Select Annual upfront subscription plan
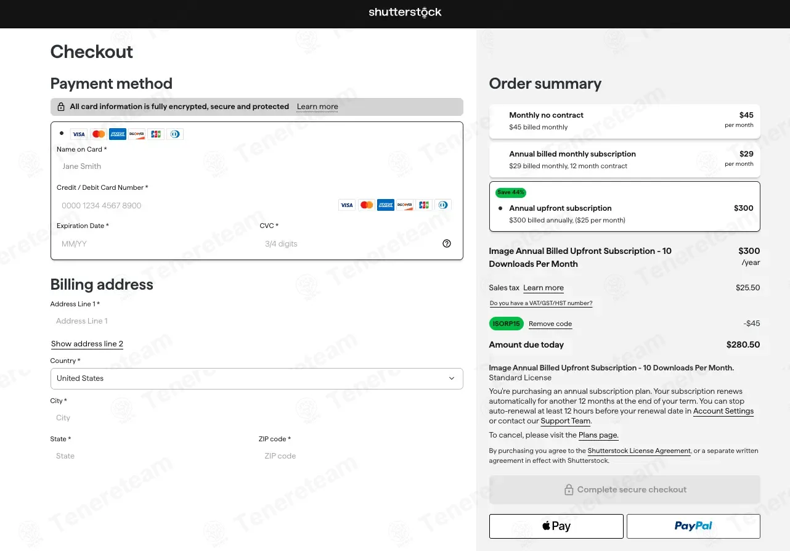This screenshot has height=551, width=790. pyautogui.click(x=624, y=206)
